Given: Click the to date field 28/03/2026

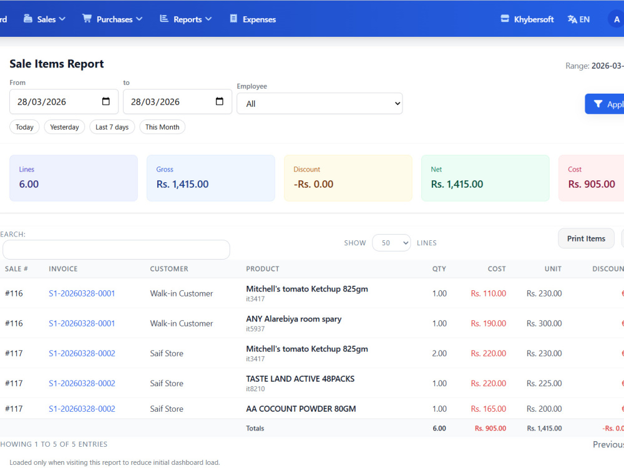Looking at the screenshot, I should point(177,102).
